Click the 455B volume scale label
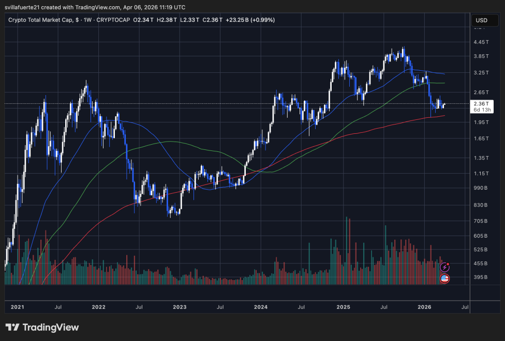505x341 pixels. pyautogui.click(x=481, y=264)
